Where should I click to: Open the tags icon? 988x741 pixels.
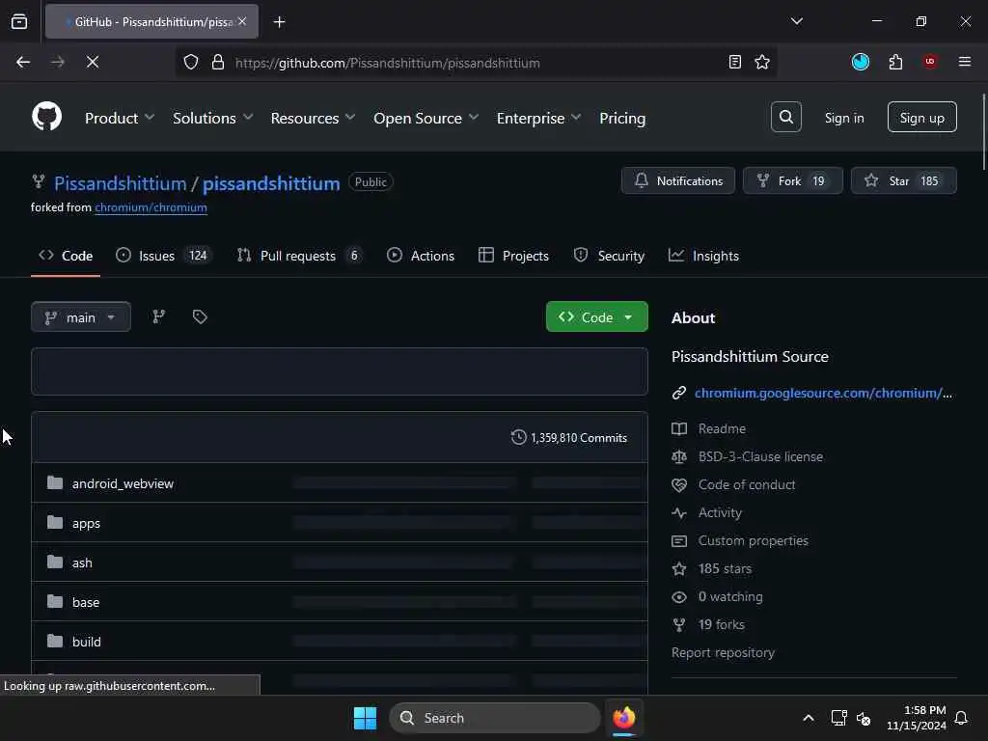click(200, 316)
